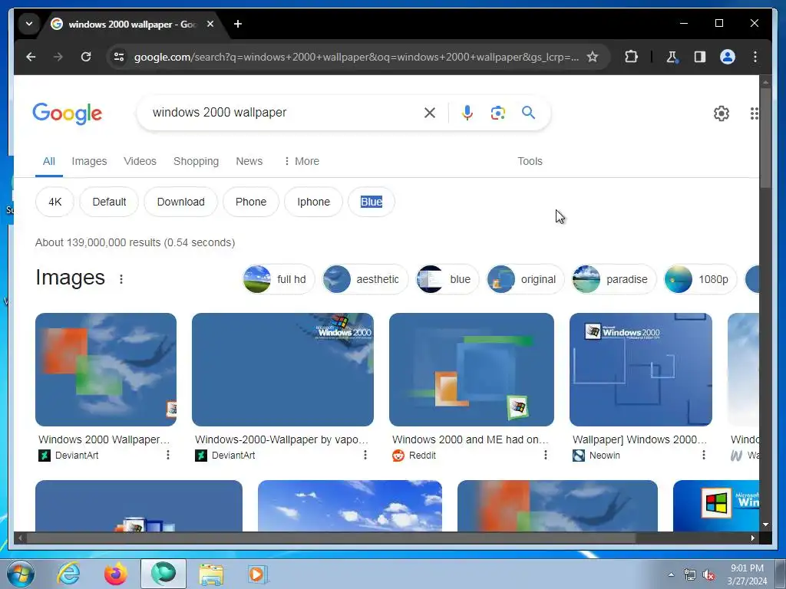Clear the search box with X
786x589 pixels.
click(x=430, y=113)
